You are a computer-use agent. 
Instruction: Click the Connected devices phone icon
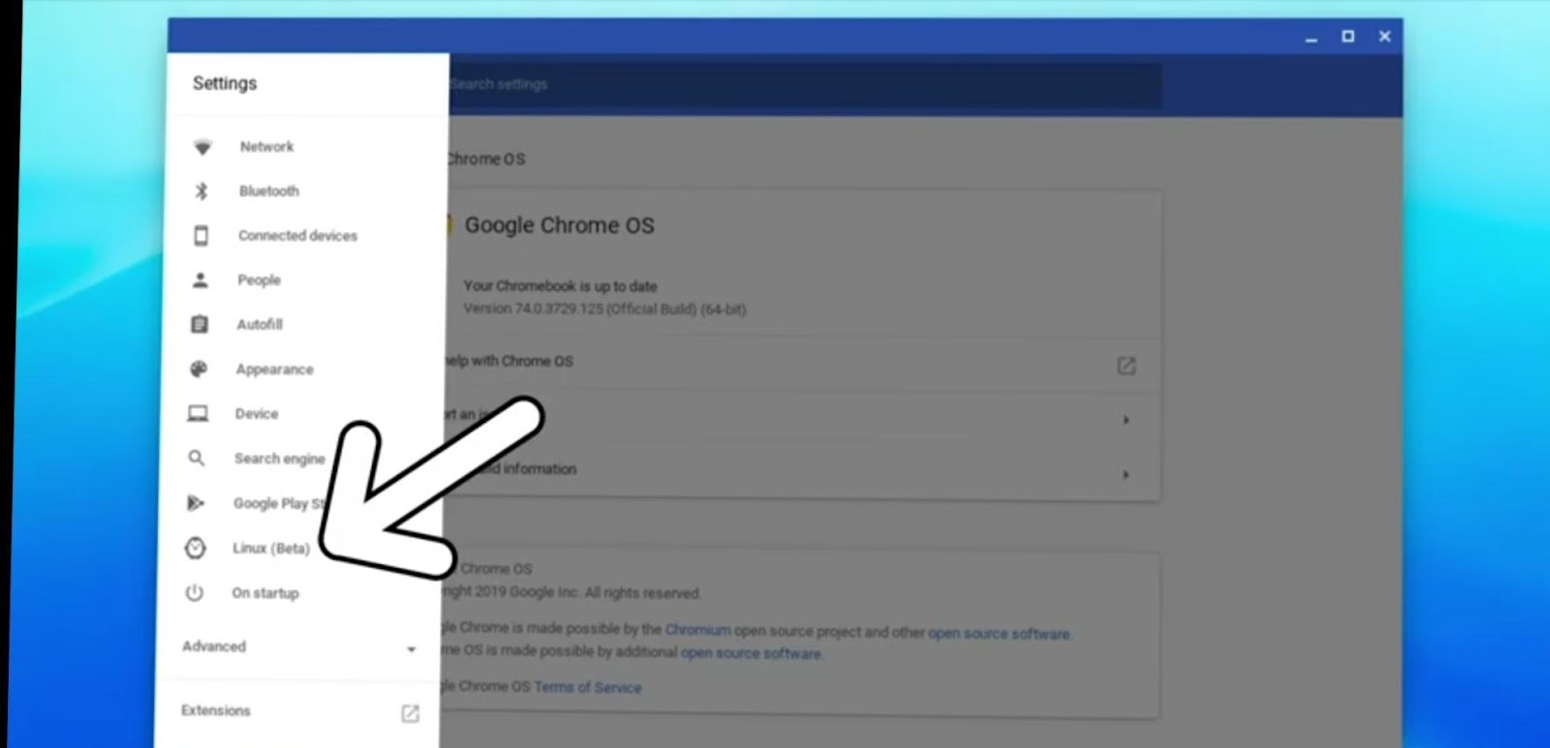[201, 235]
